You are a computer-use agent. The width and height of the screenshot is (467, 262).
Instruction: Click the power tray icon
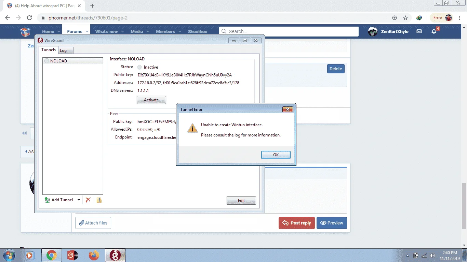(416, 256)
